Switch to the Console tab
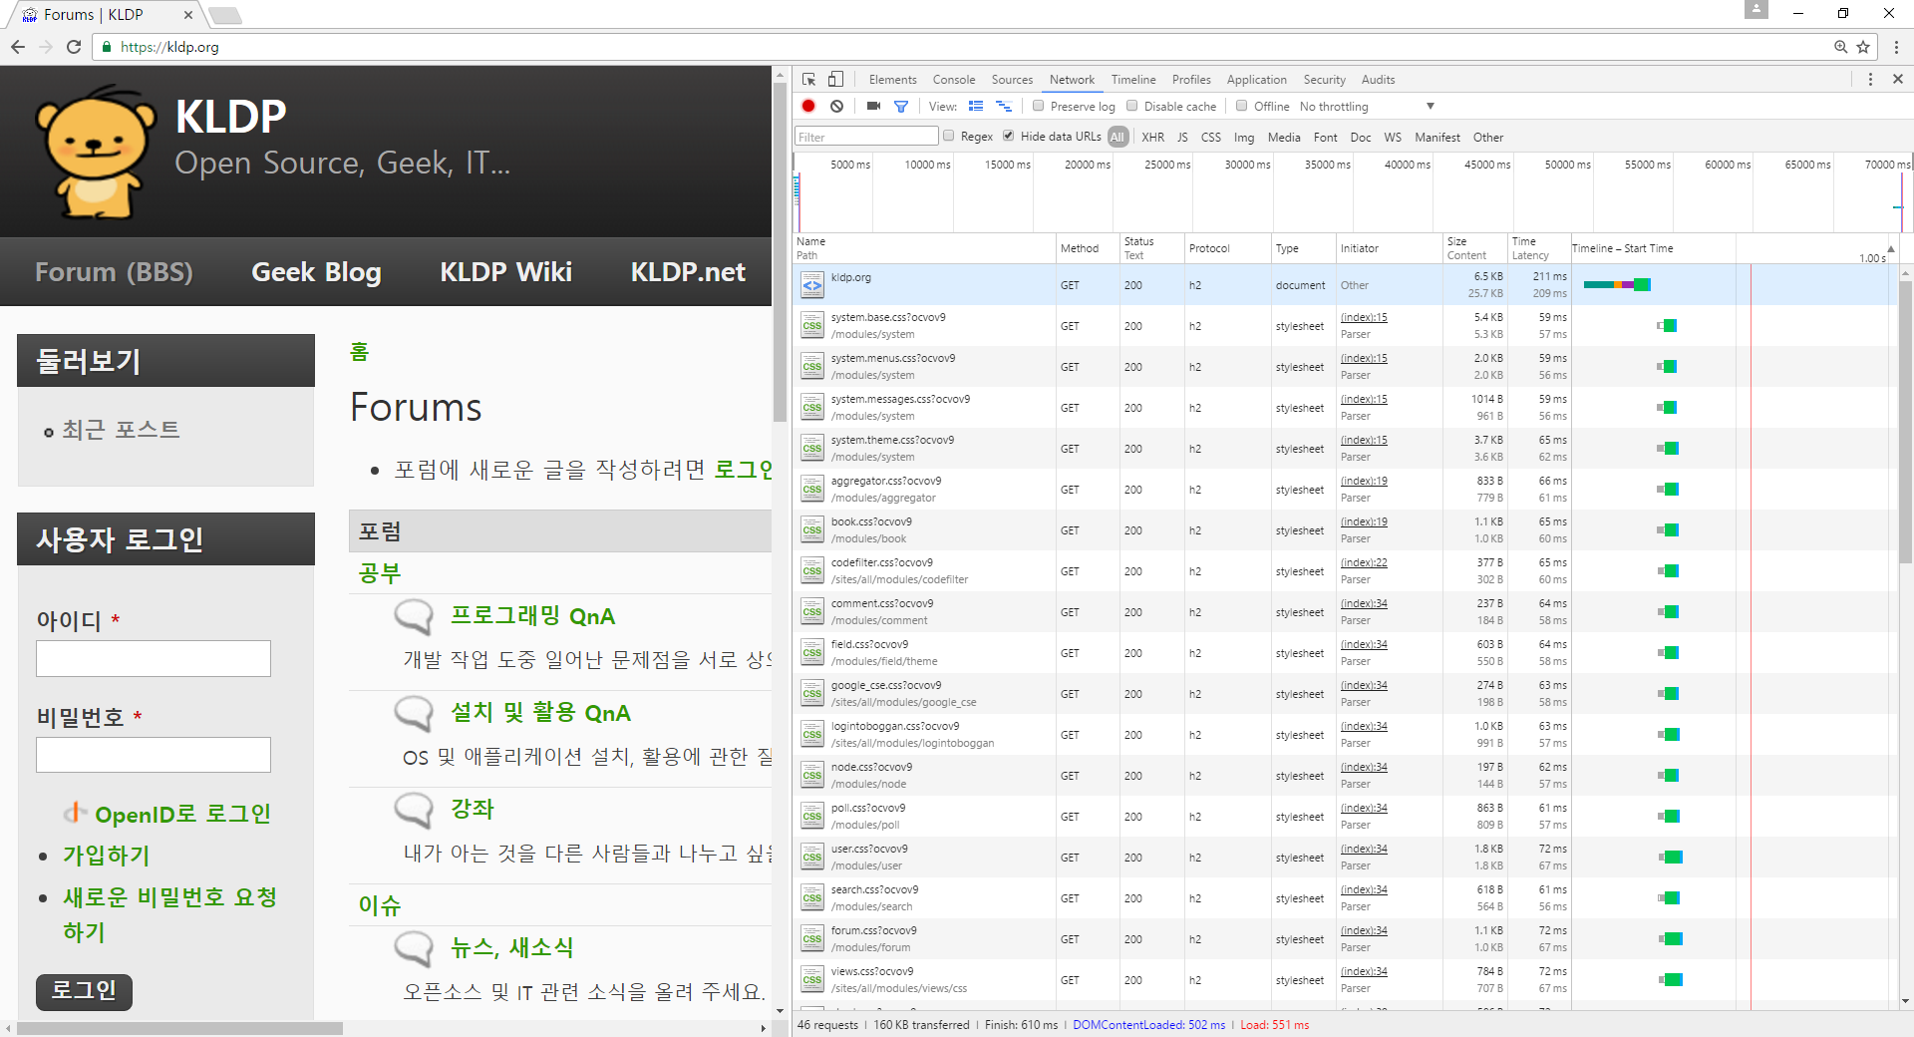 [953, 79]
